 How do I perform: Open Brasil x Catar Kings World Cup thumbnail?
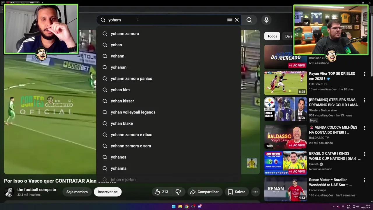(286, 163)
